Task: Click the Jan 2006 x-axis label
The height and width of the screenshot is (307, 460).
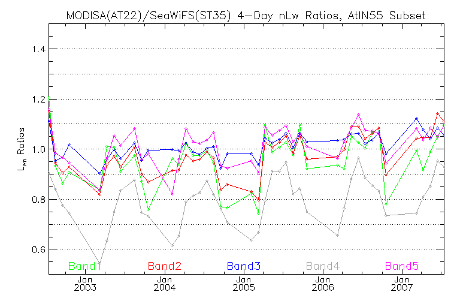Action: 323,284
